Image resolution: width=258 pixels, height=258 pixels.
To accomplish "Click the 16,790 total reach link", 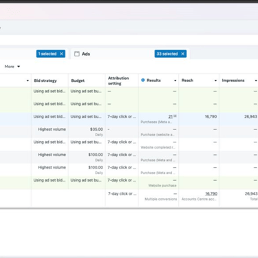I will click(x=211, y=194).
